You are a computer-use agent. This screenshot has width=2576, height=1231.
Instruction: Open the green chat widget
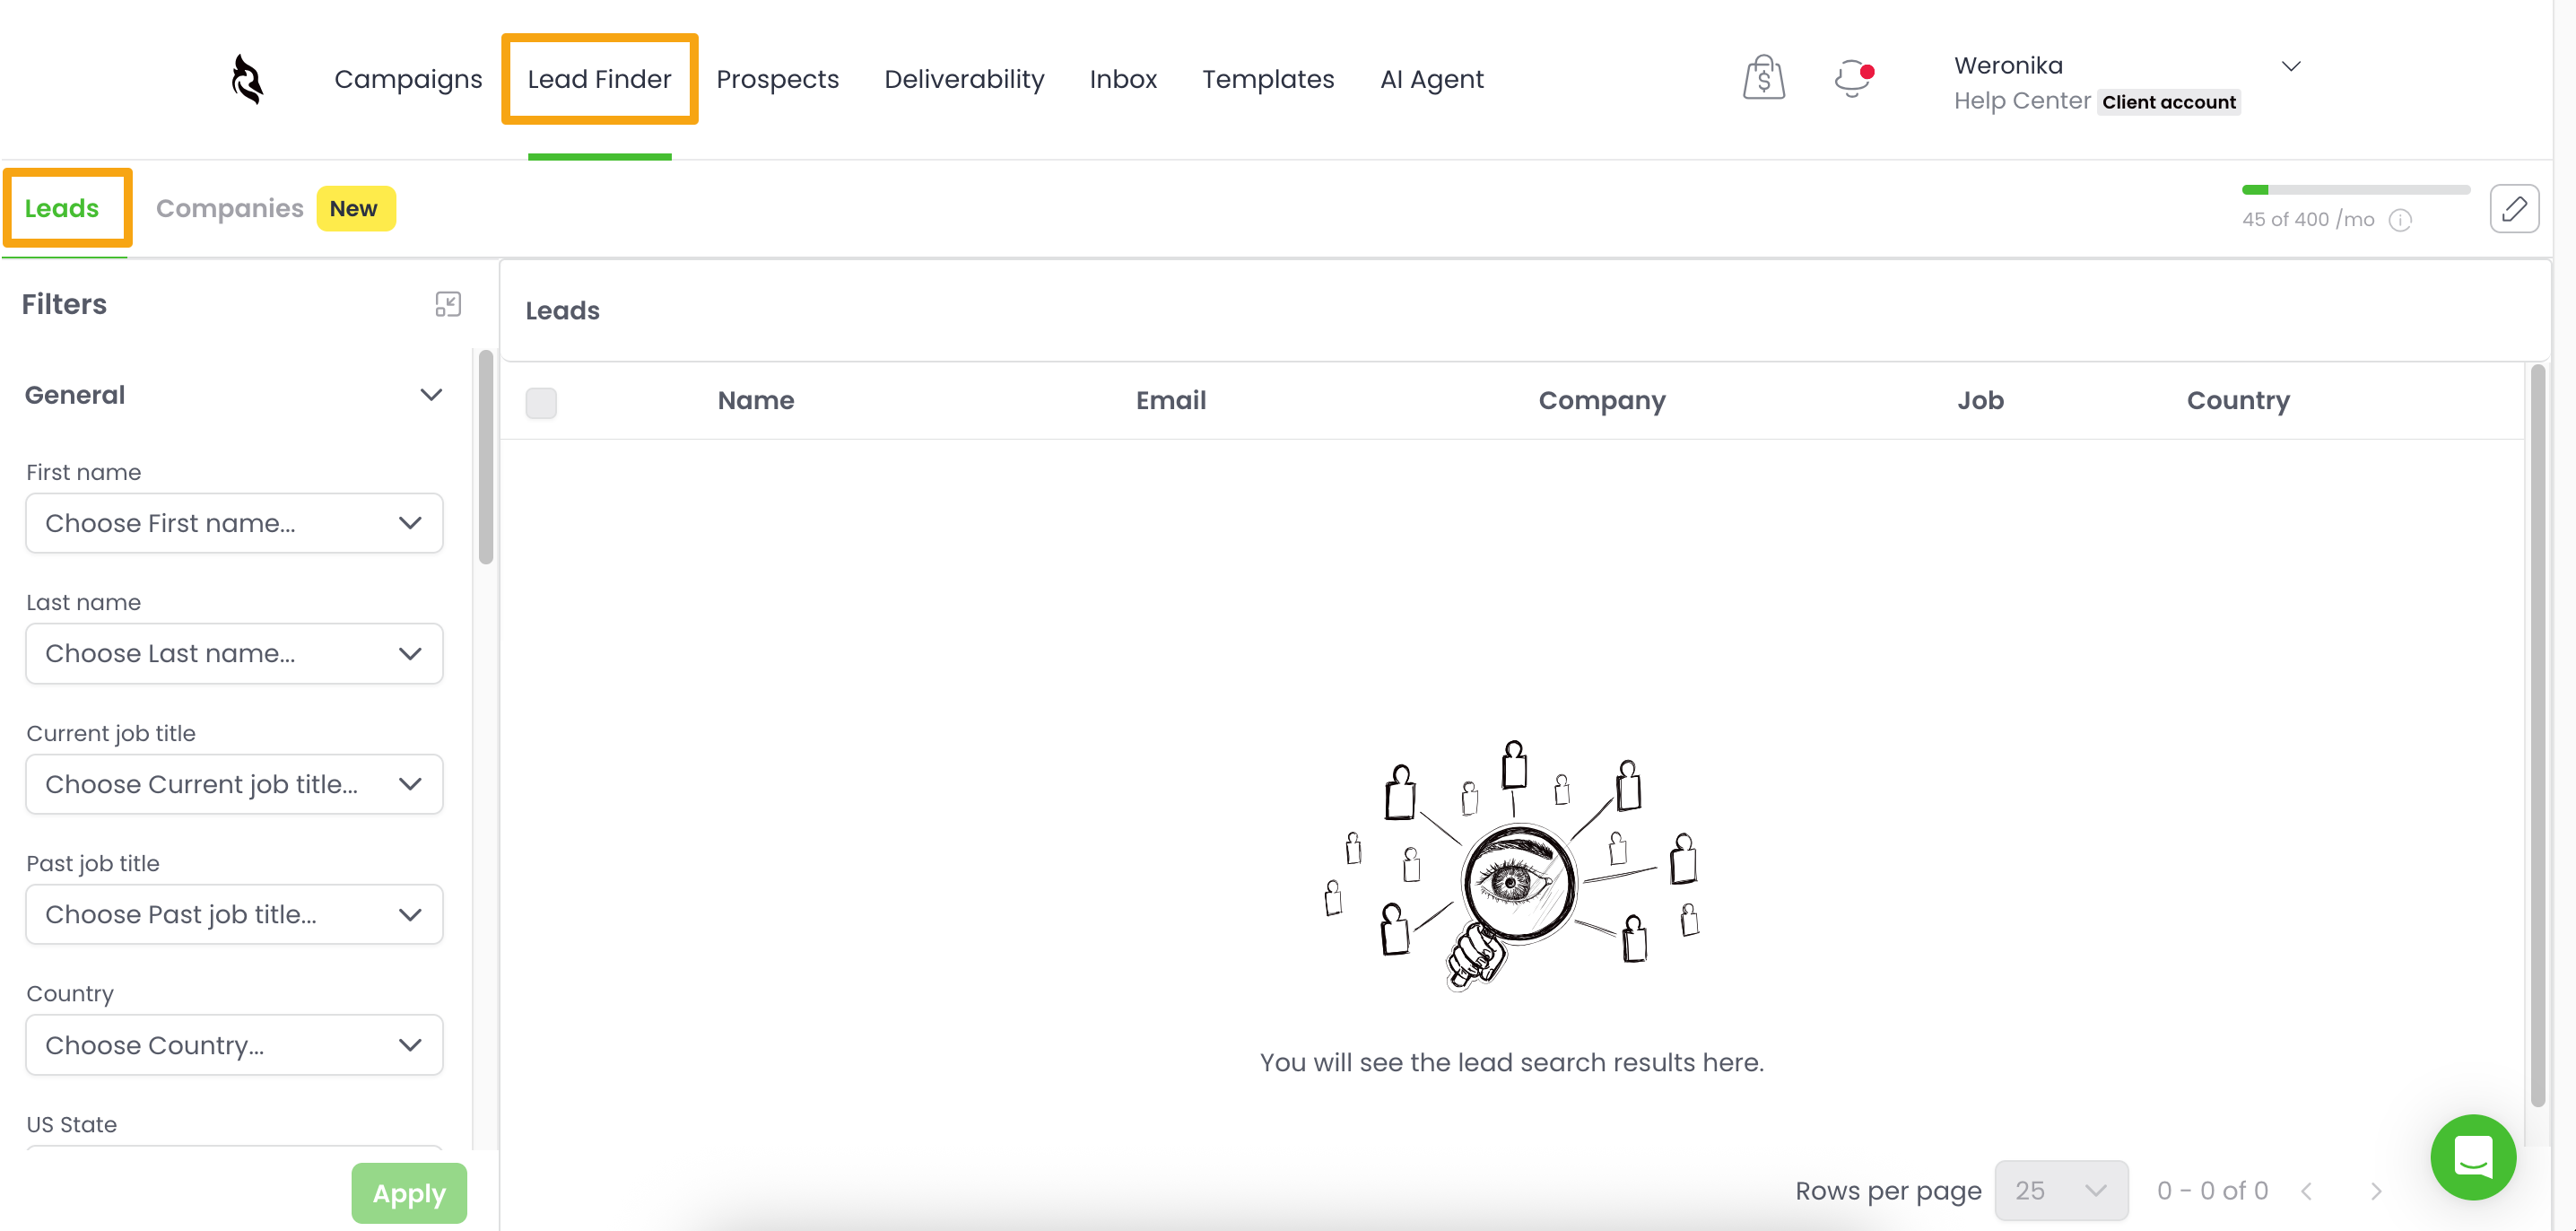(x=2472, y=1157)
